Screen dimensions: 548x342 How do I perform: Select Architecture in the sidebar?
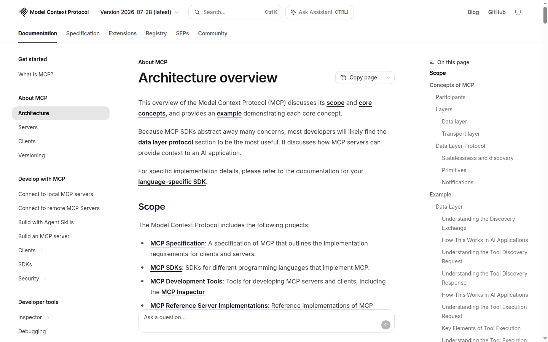tap(61, 113)
